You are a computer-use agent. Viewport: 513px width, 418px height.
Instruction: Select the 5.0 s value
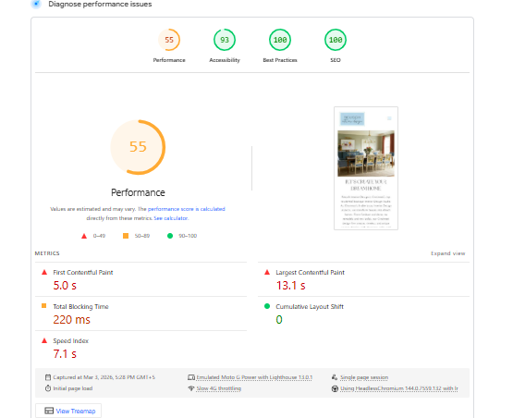click(65, 286)
